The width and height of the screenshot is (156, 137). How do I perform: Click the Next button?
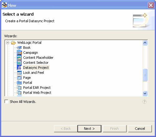coord(90,129)
